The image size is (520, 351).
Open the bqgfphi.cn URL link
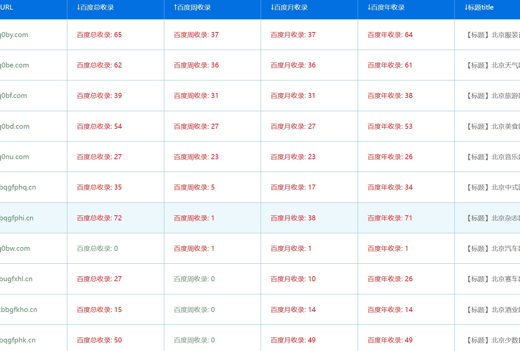pyautogui.click(x=17, y=218)
